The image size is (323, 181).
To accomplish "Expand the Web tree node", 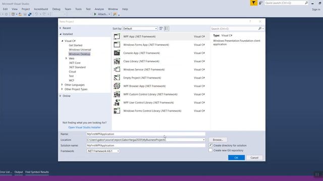I will tap(66, 58).
